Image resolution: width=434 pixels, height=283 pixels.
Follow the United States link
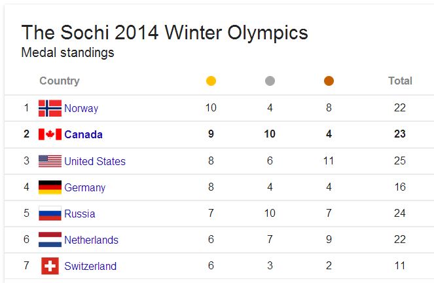(95, 161)
